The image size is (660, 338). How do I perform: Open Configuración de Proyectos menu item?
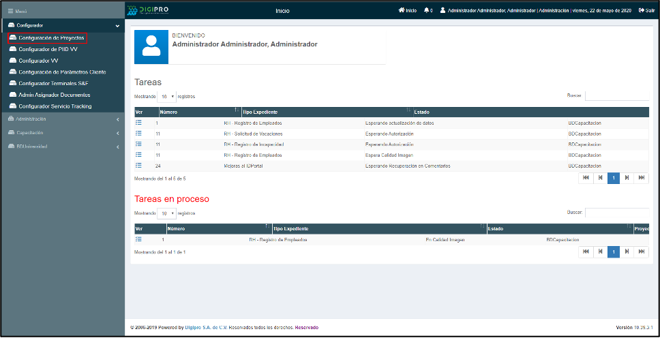pyautogui.click(x=51, y=38)
